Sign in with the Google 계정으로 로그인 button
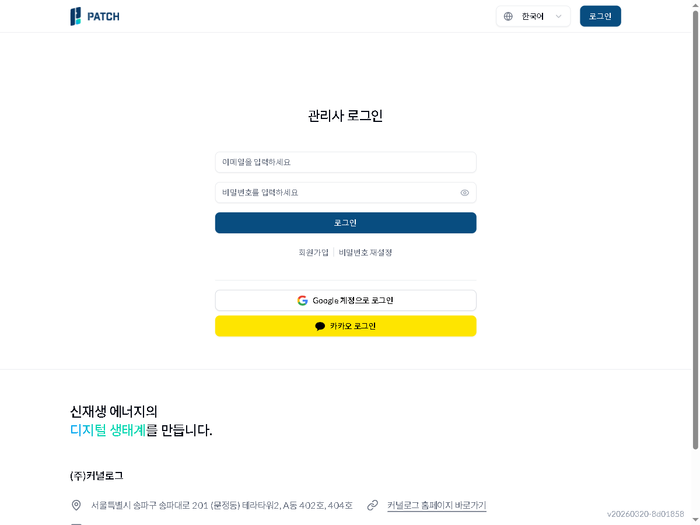The image size is (700, 525). [345, 300]
